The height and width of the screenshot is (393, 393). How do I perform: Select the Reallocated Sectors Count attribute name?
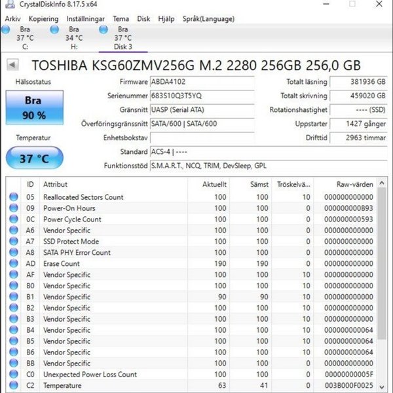point(83,197)
